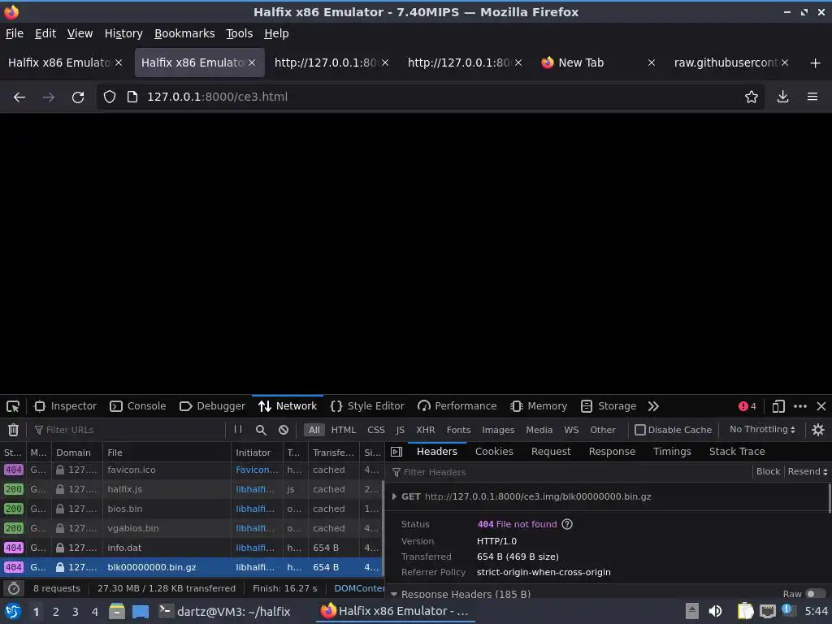Open Firefox application hamburger menu

[812, 97]
